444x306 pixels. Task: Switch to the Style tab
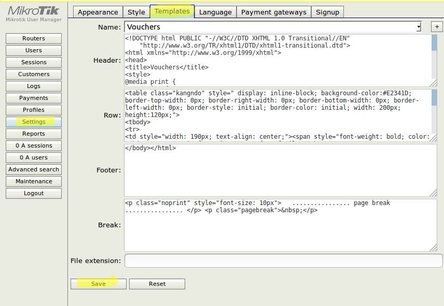tap(136, 12)
